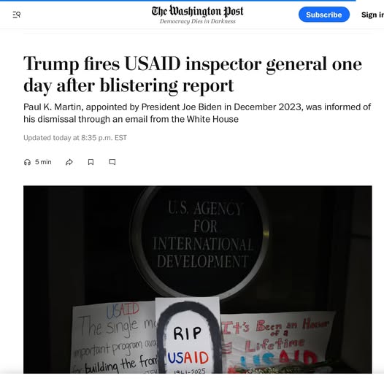This screenshot has width=384, height=381.
Task: Click the Subscribe button
Action: (323, 15)
